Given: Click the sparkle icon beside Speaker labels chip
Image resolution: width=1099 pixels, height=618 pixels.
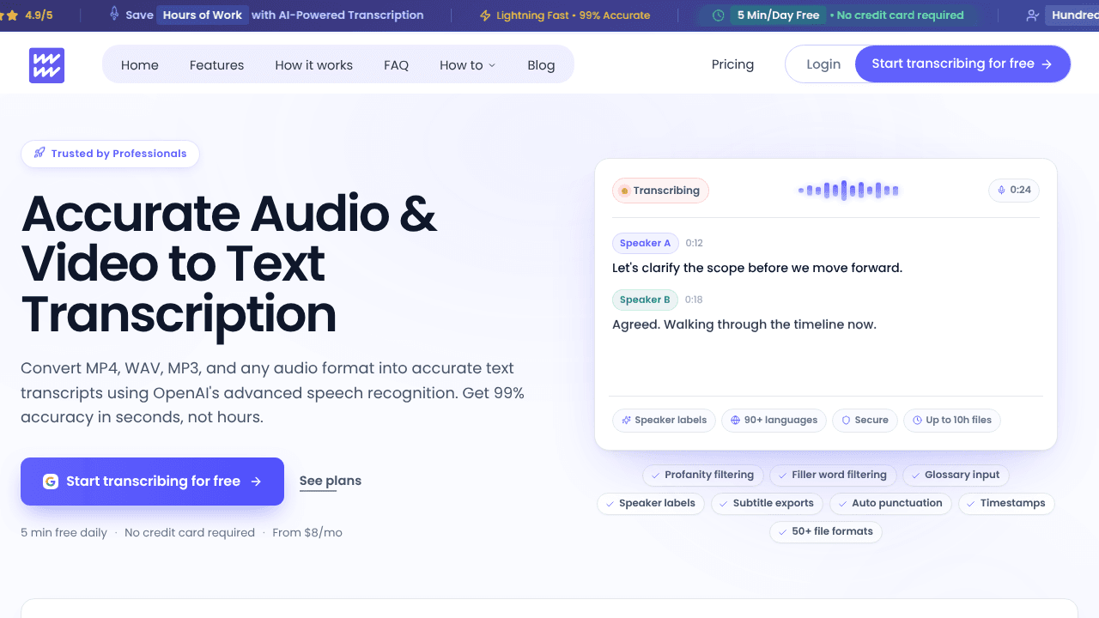Looking at the screenshot, I should tap(627, 420).
